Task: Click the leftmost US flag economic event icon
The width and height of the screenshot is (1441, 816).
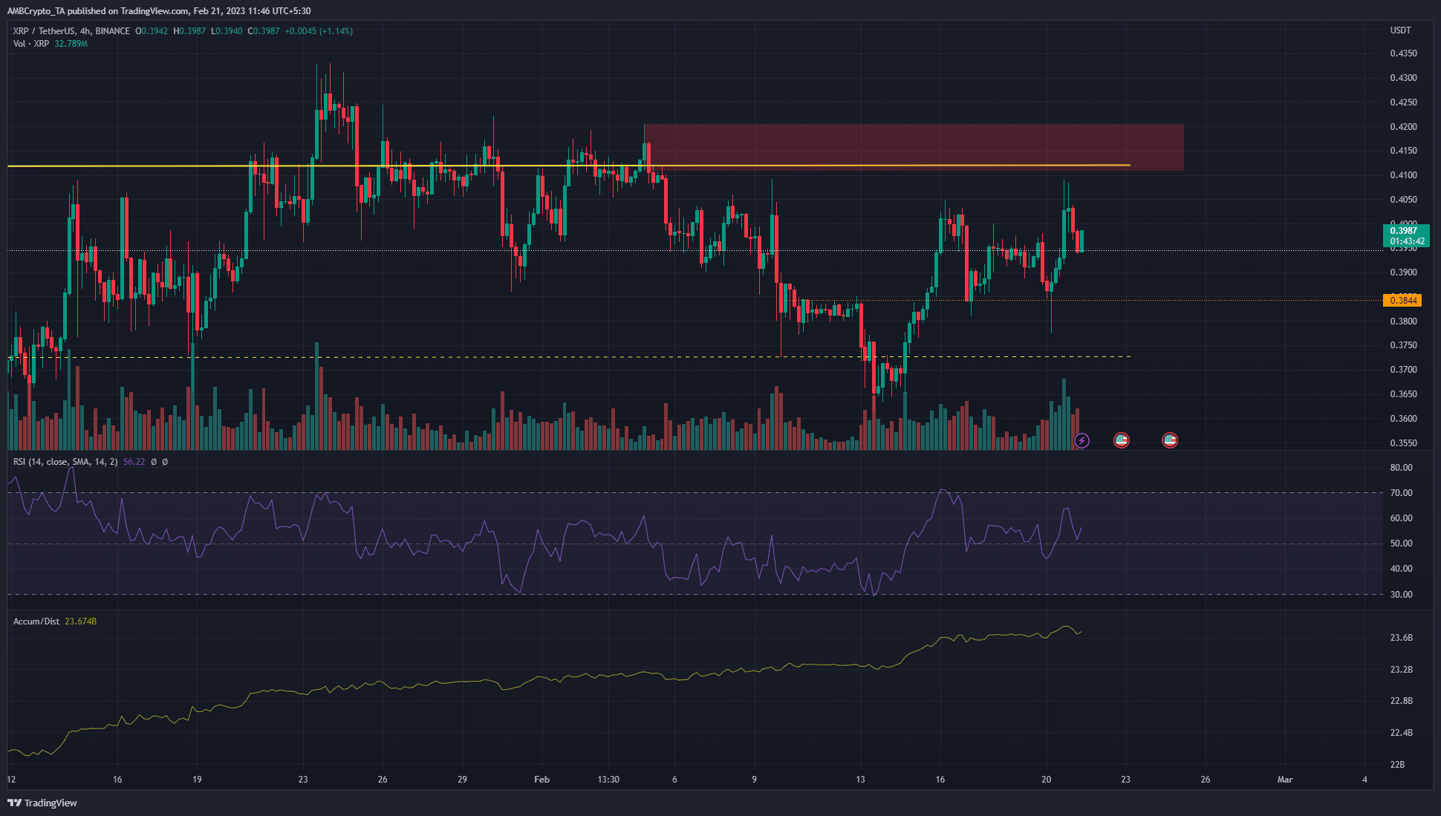Action: point(1122,440)
